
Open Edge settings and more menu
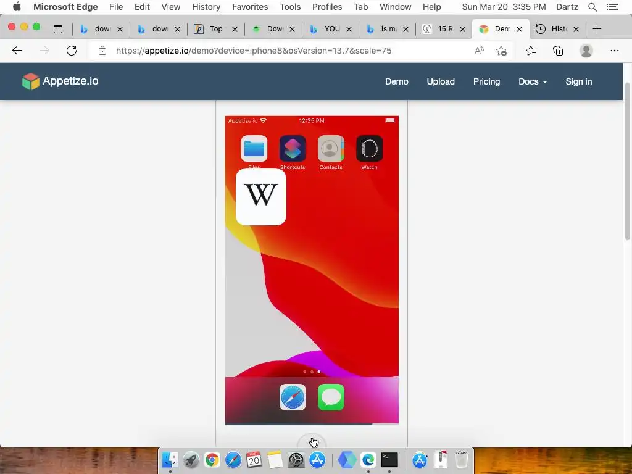click(614, 51)
